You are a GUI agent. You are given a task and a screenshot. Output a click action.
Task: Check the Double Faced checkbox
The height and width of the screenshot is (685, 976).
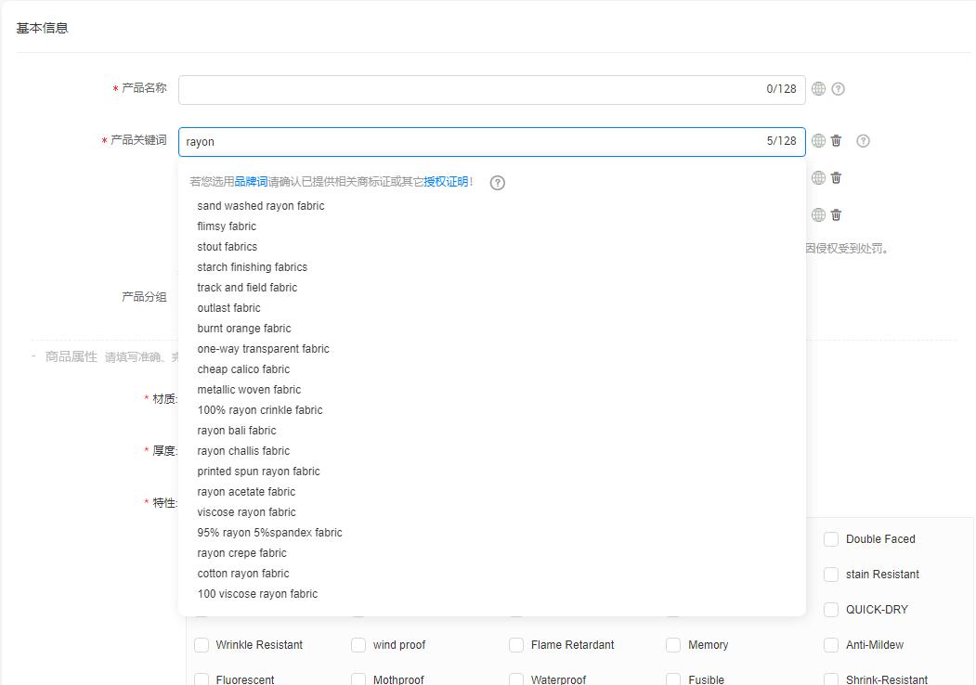(x=831, y=539)
